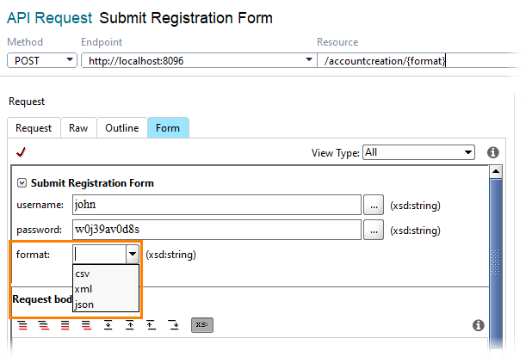Click the info icon beside View Type

coord(492,152)
